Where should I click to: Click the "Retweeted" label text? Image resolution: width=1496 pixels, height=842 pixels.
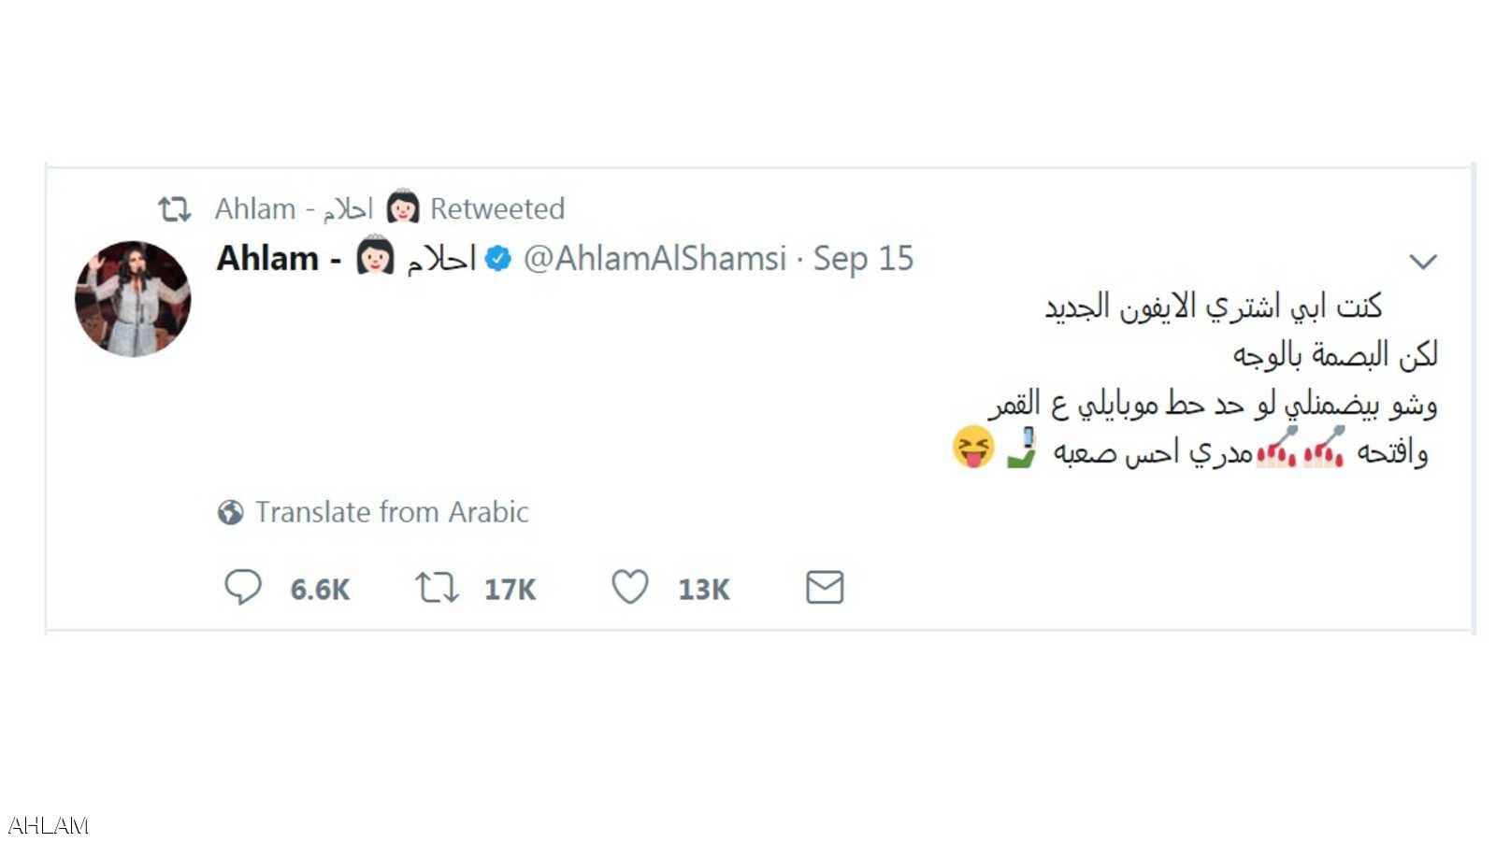pos(497,208)
